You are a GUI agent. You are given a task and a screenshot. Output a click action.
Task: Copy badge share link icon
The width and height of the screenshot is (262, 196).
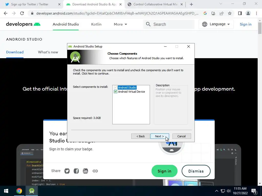pyautogui.click(x=95, y=171)
